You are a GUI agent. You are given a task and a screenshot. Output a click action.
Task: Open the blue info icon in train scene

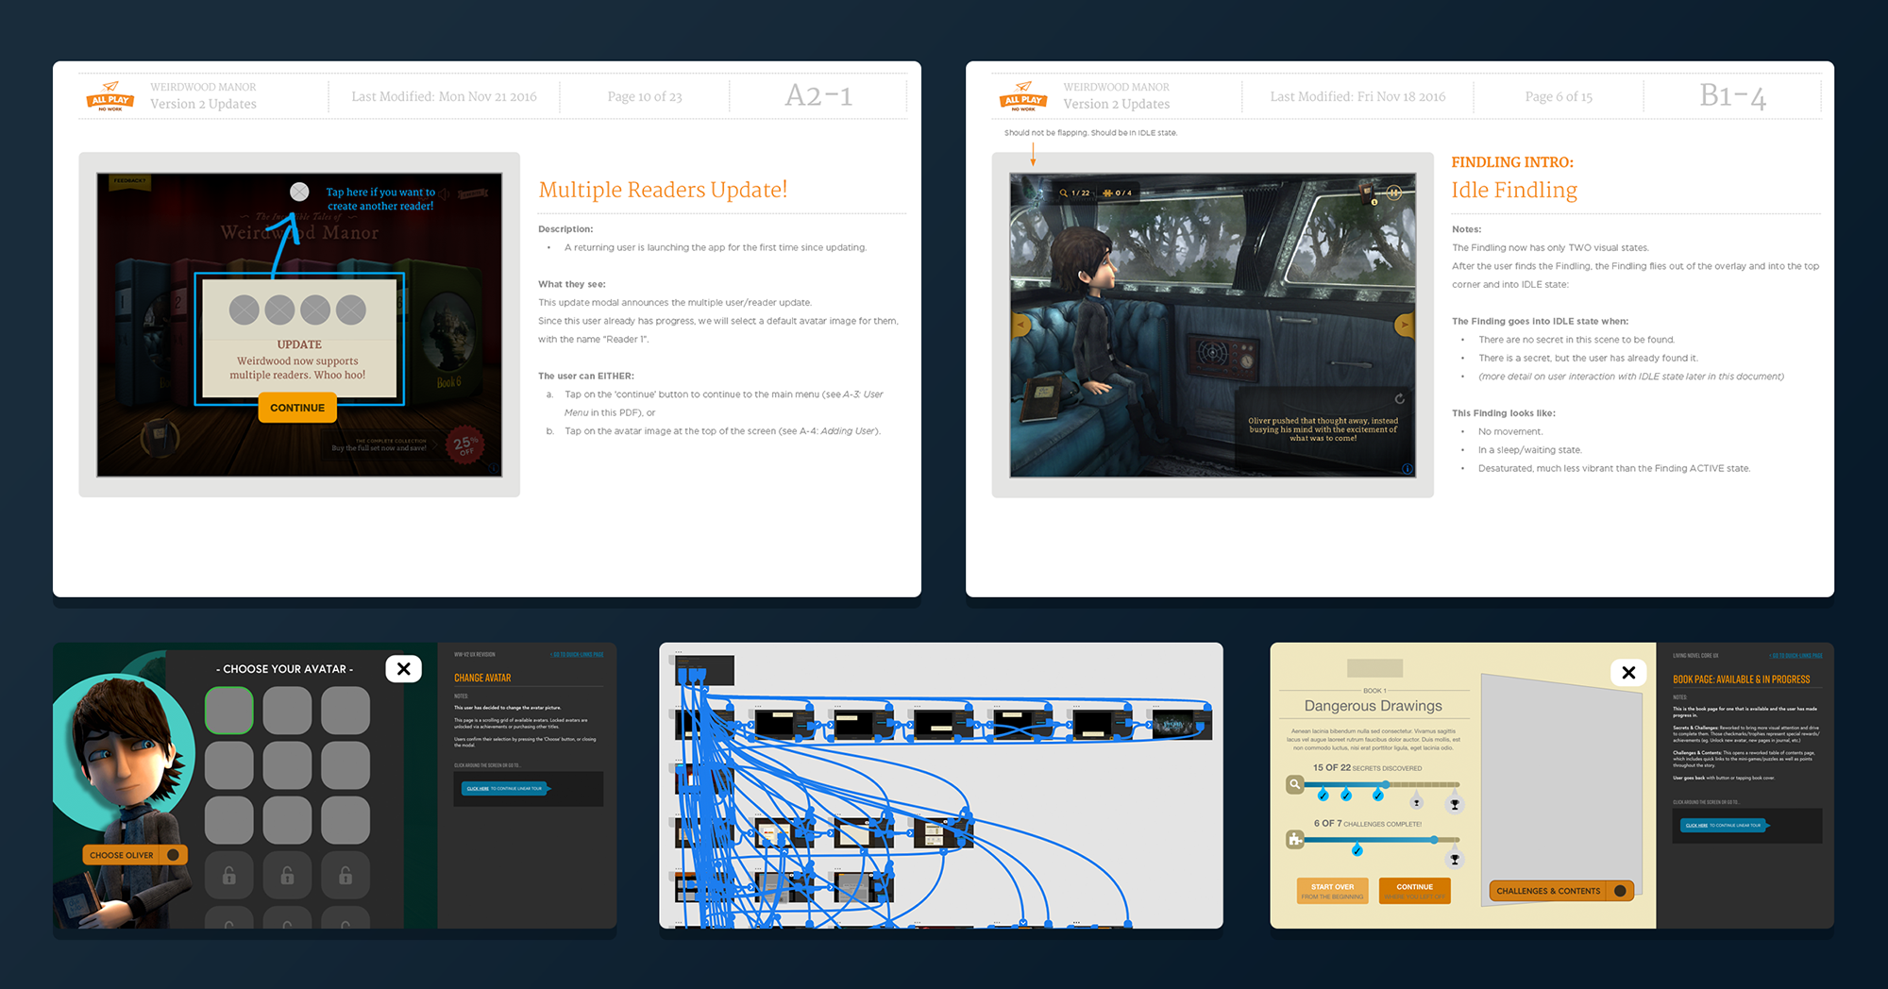tap(1407, 468)
